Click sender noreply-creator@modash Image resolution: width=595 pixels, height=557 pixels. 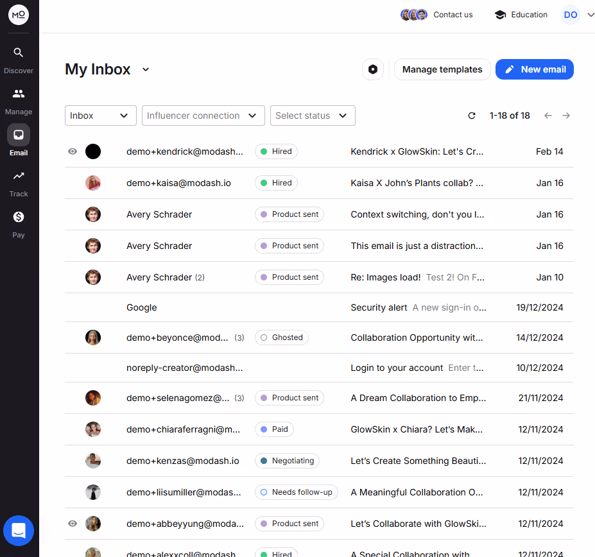tap(185, 368)
